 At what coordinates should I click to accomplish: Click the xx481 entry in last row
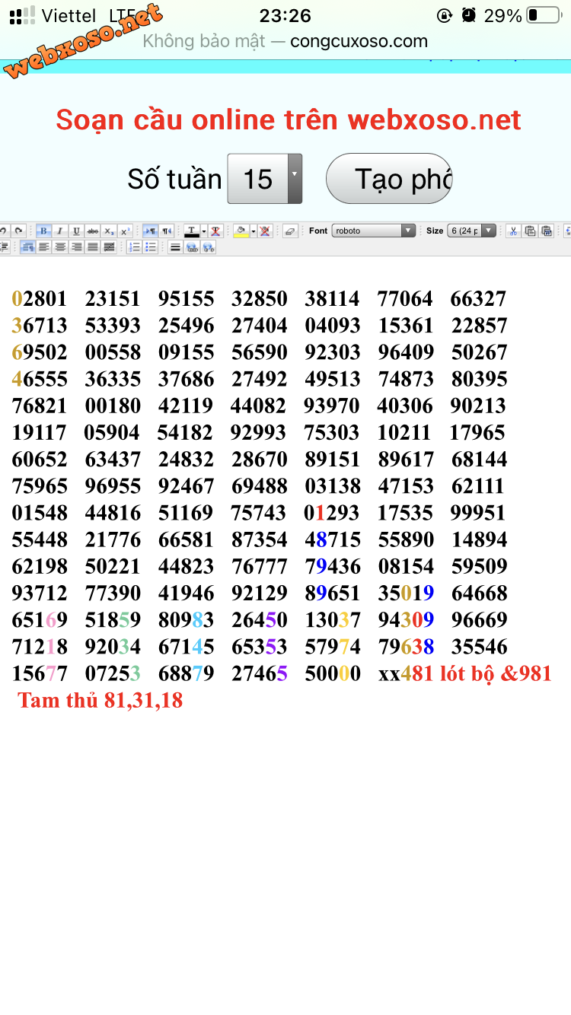[406, 673]
